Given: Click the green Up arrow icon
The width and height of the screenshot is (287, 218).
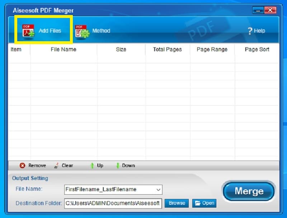Looking at the screenshot, I should (92, 166).
